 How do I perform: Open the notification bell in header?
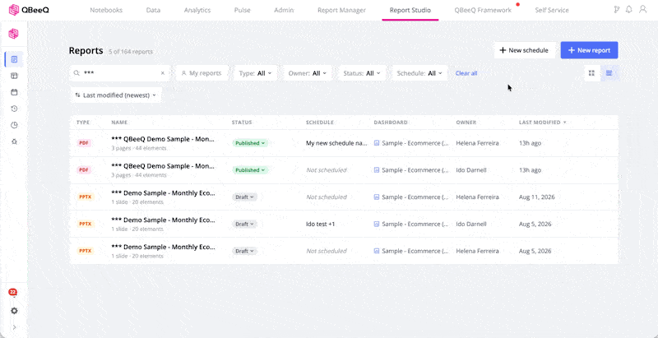point(628,10)
